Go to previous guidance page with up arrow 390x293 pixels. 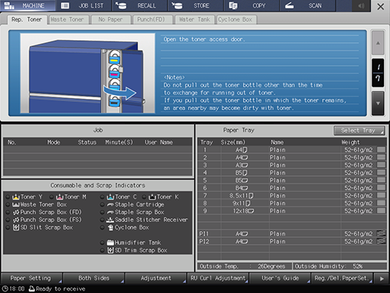point(378,43)
